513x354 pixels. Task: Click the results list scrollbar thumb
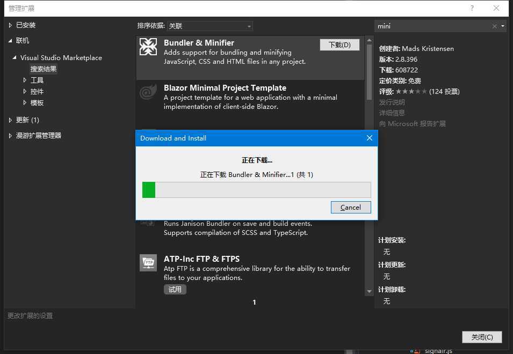pyautogui.click(x=369, y=72)
